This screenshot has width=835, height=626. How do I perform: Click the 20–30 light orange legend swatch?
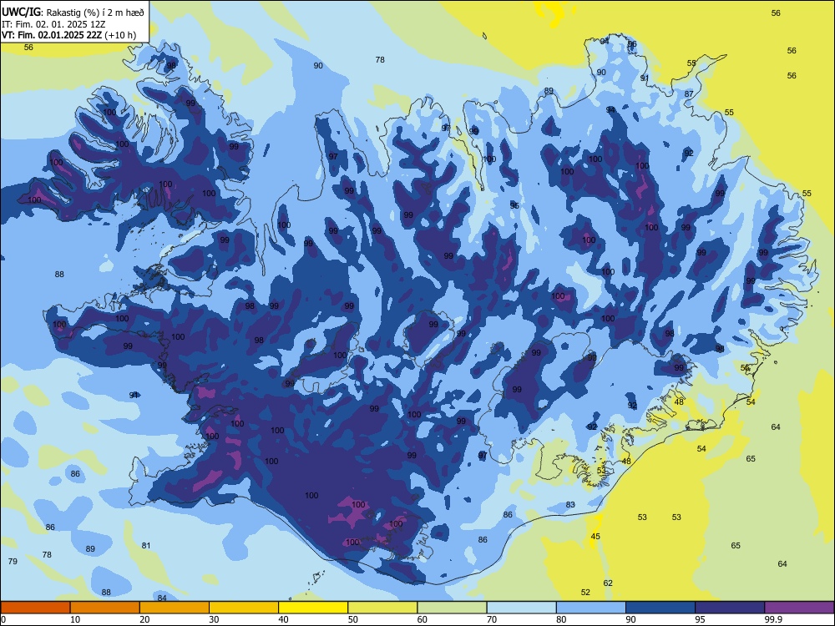[x=175, y=608]
